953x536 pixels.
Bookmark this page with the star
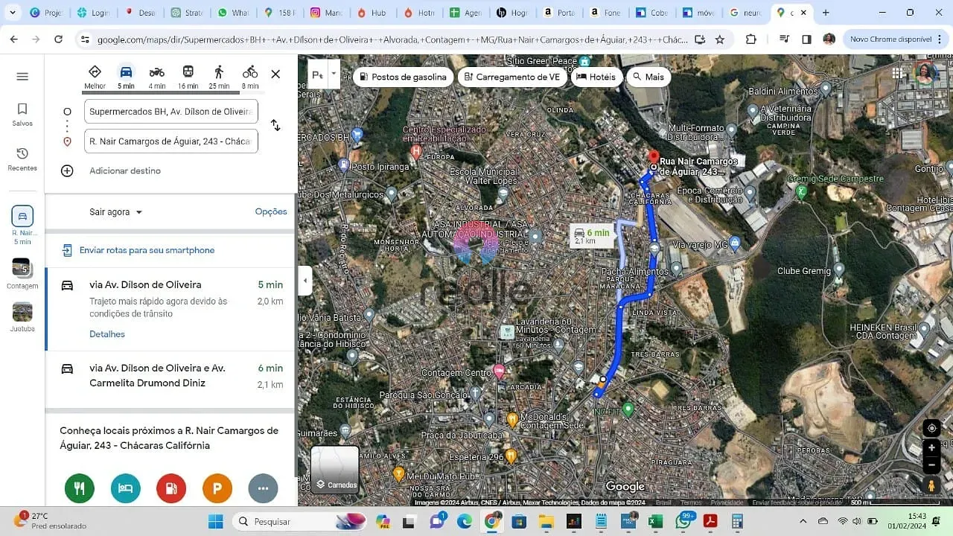(x=720, y=39)
